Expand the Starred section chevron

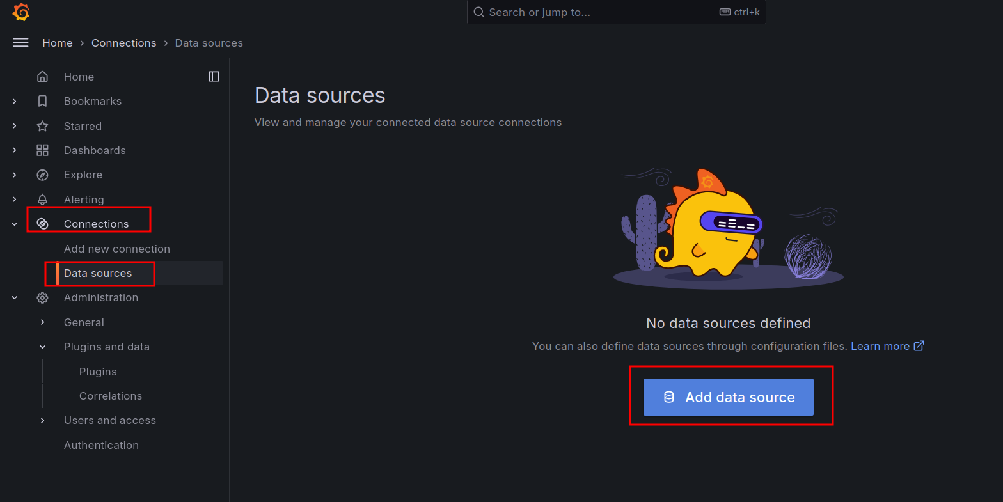tap(15, 126)
